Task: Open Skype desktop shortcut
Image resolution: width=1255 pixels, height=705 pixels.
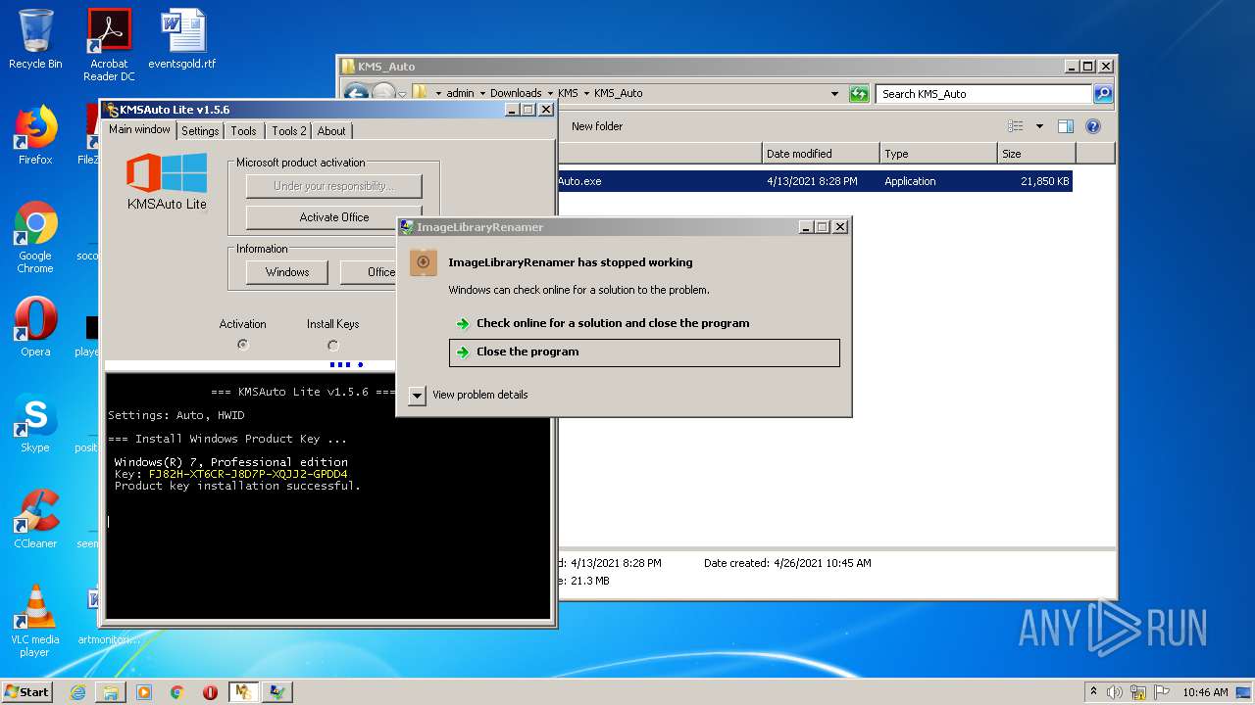Action: 35,423
